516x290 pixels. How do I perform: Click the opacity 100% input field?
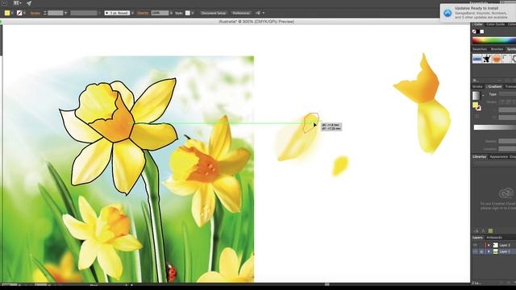coord(160,13)
